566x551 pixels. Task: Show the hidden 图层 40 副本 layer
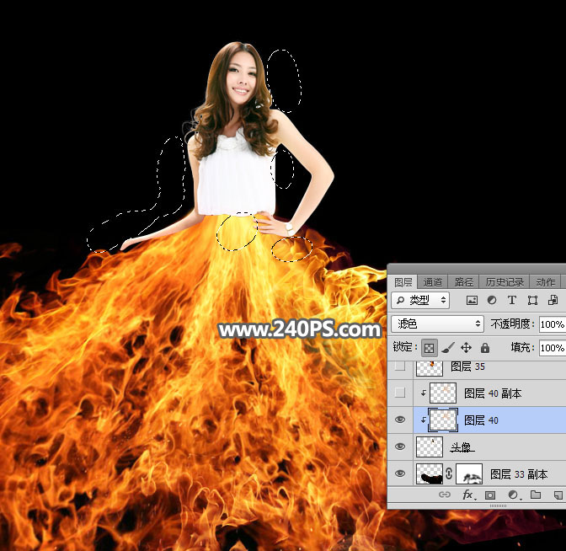pos(400,393)
